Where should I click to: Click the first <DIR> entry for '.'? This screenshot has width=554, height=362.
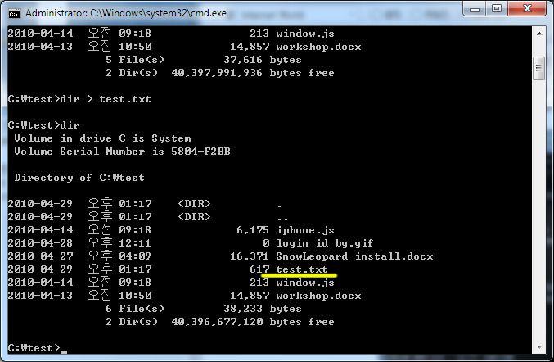click(194, 204)
